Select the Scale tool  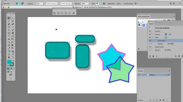coord(13,36)
